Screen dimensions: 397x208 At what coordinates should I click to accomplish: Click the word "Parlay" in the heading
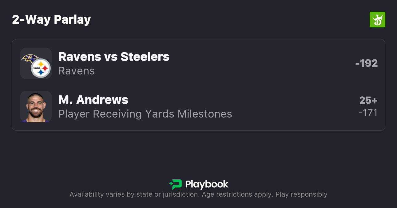tap(72, 20)
